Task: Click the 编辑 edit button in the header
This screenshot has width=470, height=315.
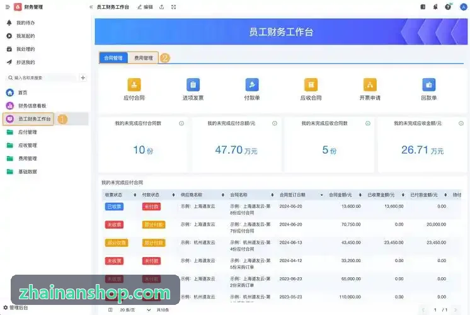Action: pos(145,6)
